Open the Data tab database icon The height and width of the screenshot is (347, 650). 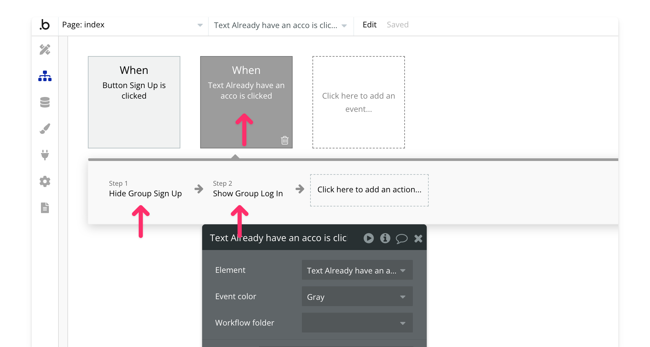pos(45,102)
